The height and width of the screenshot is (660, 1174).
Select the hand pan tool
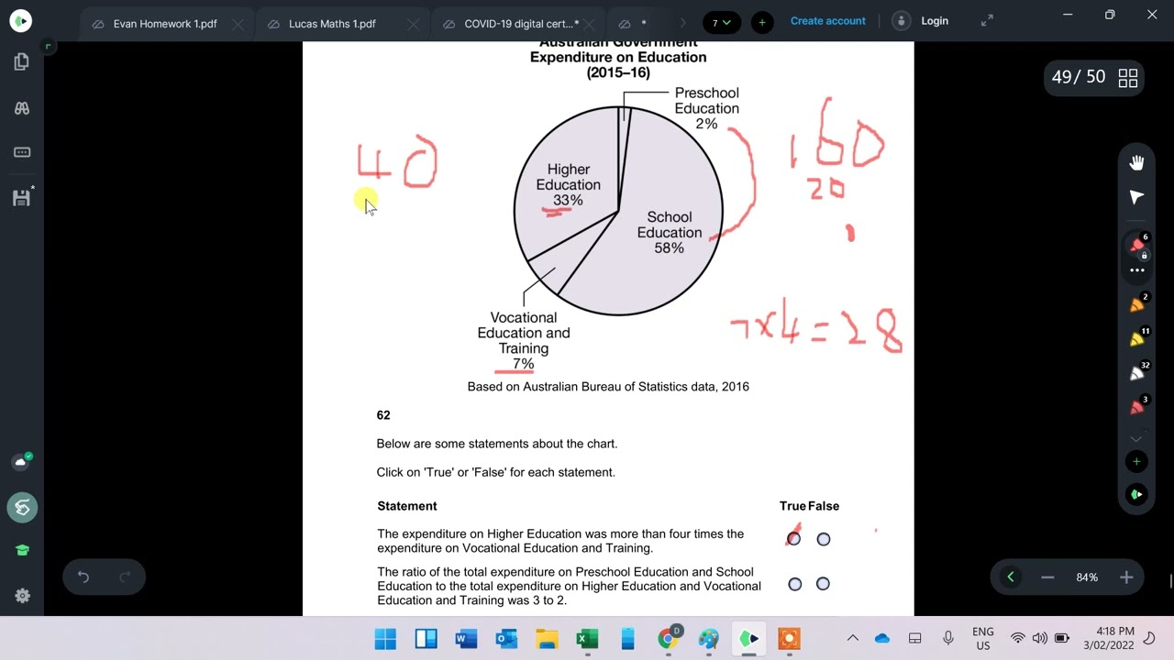(x=1136, y=162)
